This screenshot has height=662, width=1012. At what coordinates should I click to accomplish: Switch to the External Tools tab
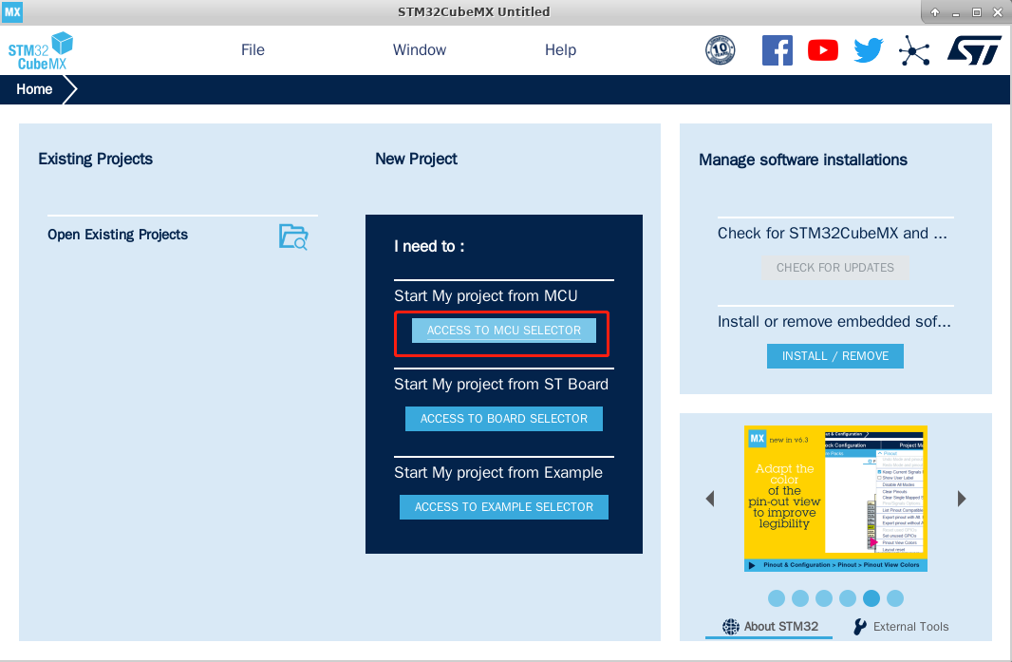tap(901, 627)
